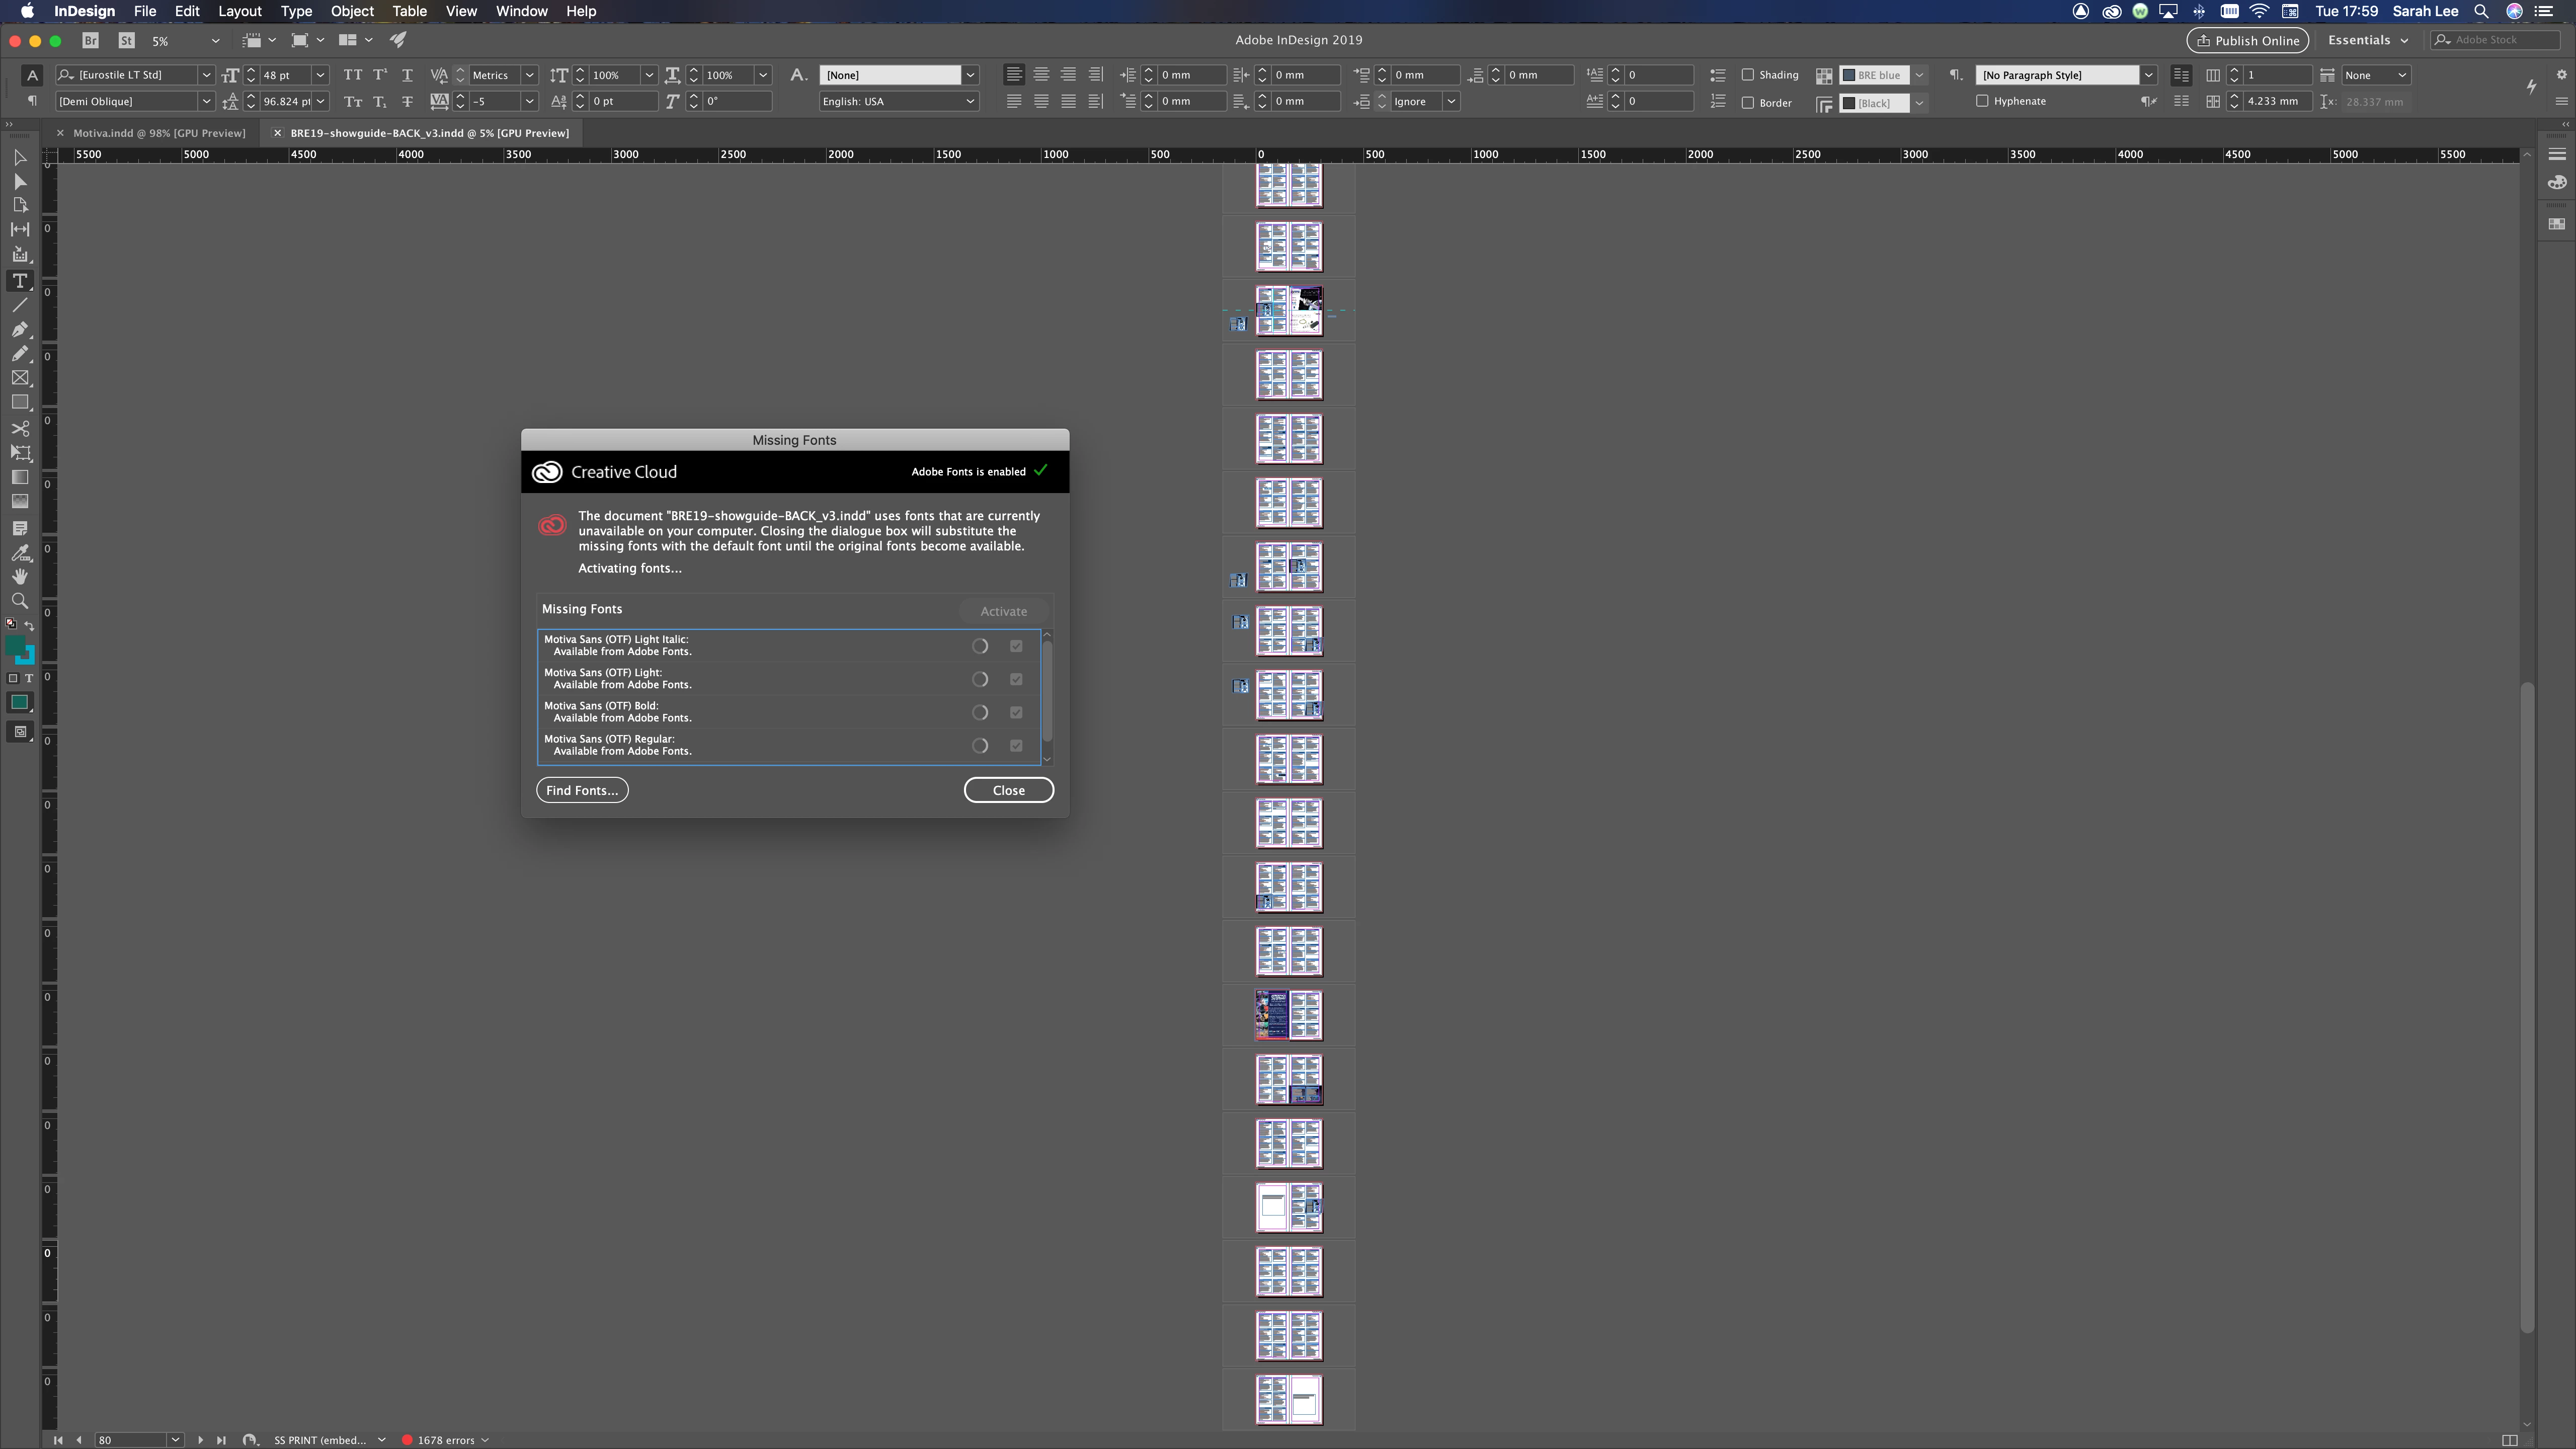Viewport: 2576px width, 1449px height.
Task: Select the Hand tool
Action: (20, 577)
